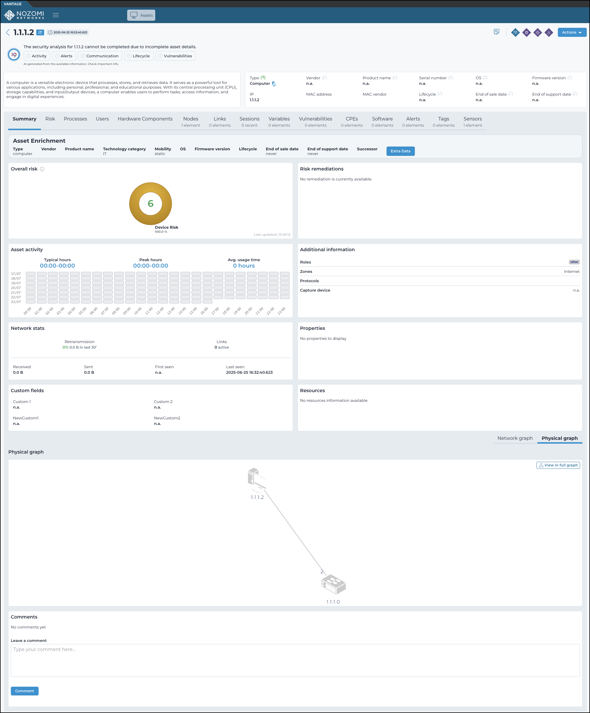The image size is (590, 713).
Task: Click the gauge icon beside Firmware version
Action: [x=570, y=78]
